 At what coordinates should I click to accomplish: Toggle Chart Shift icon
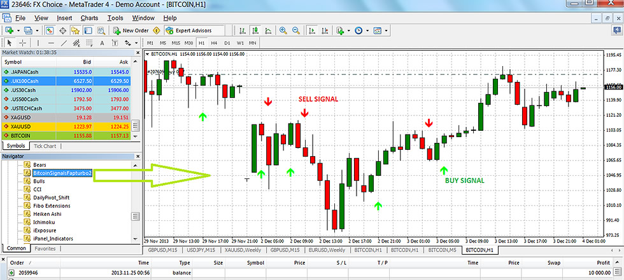click(x=325, y=30)
